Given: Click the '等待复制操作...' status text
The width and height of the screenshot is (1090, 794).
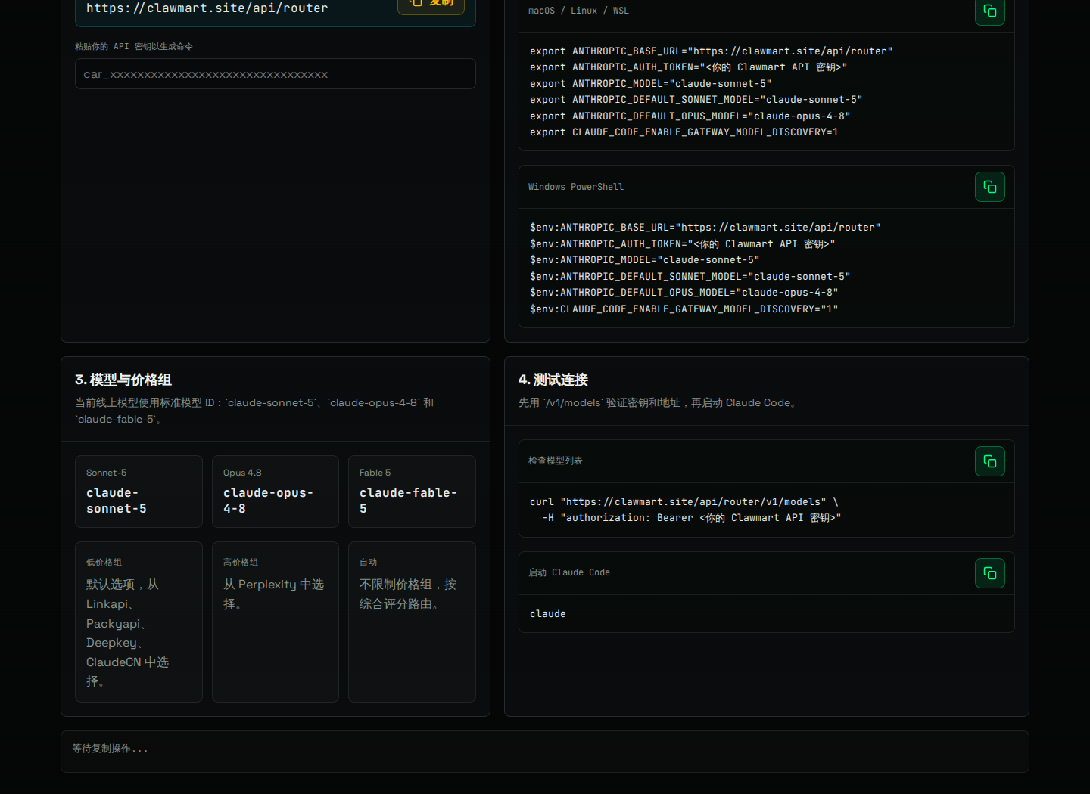Looking at the screenshot, I should tap(110, 749).
